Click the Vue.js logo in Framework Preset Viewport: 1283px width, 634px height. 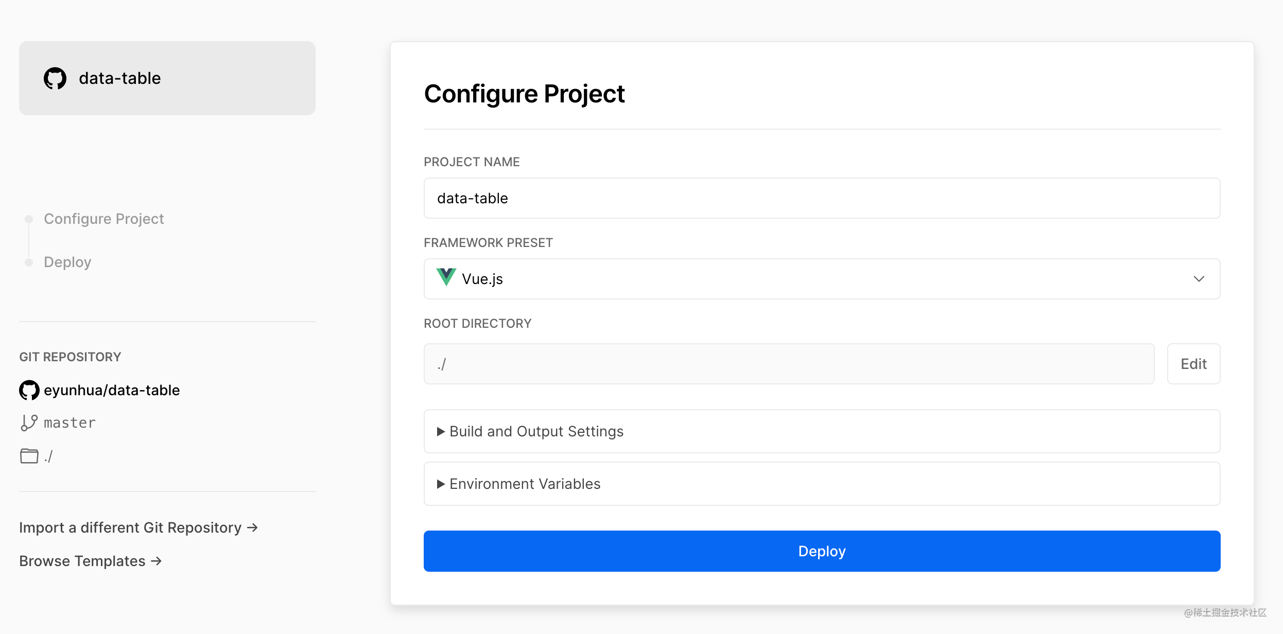pos(446,278)
